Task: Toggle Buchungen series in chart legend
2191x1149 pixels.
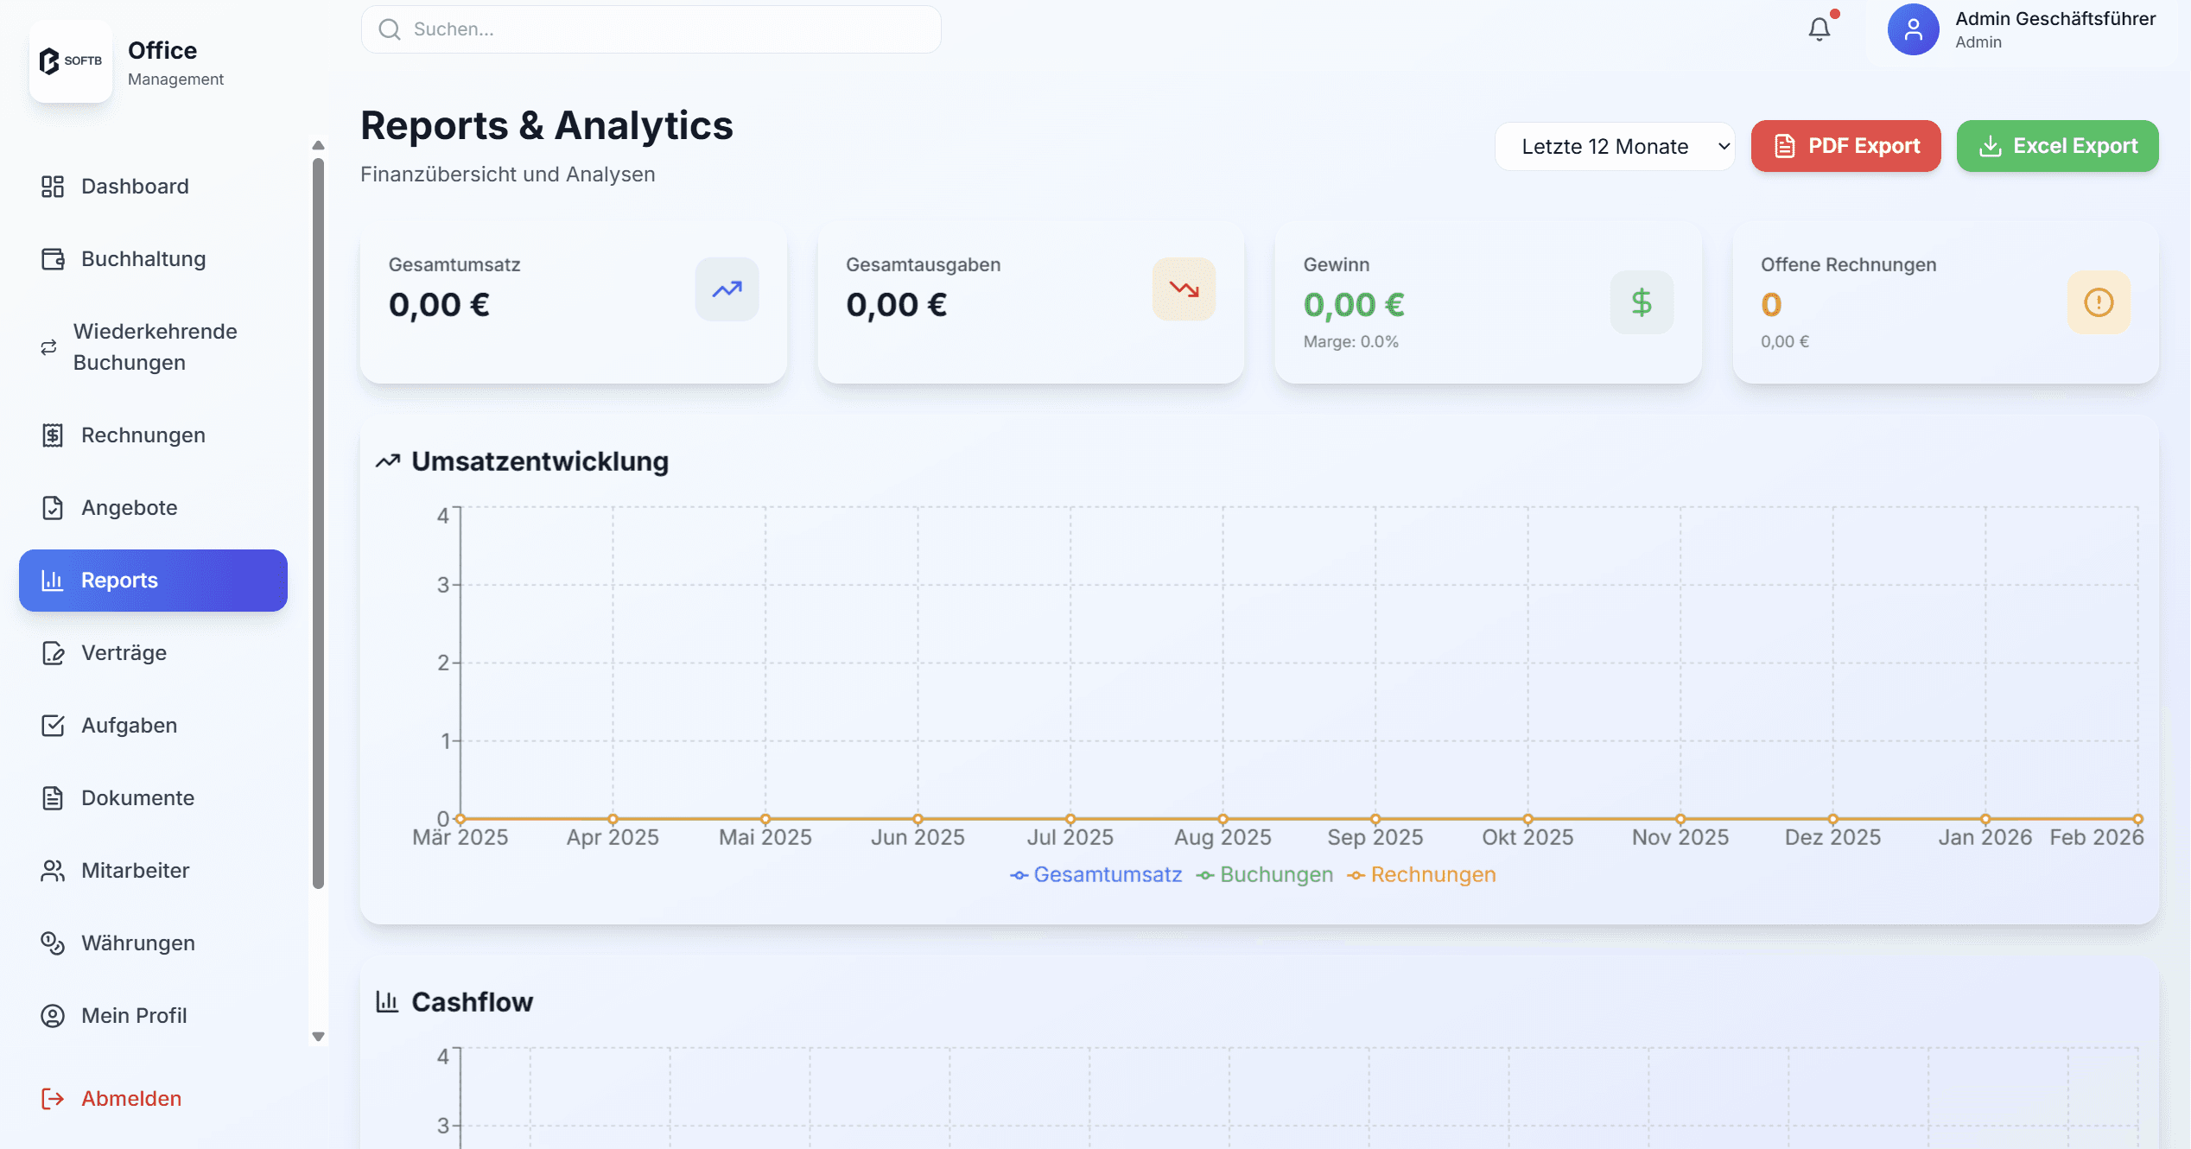Action: [1265, 874]
